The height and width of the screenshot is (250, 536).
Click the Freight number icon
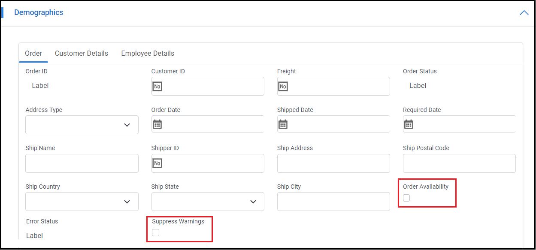click(283, 87)
